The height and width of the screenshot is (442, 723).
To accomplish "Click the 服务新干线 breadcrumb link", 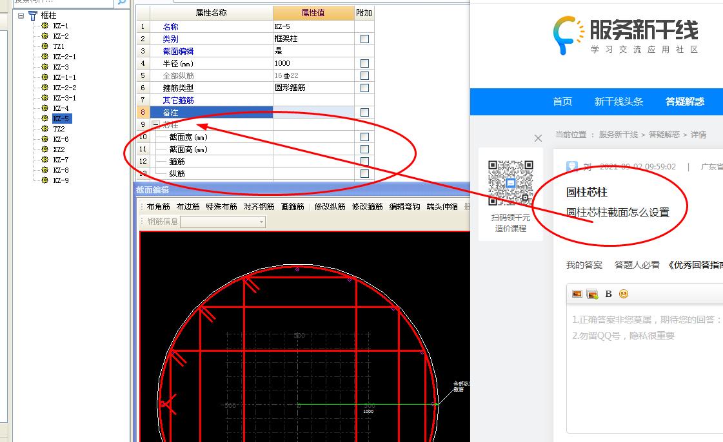I will tap(618, 135).
